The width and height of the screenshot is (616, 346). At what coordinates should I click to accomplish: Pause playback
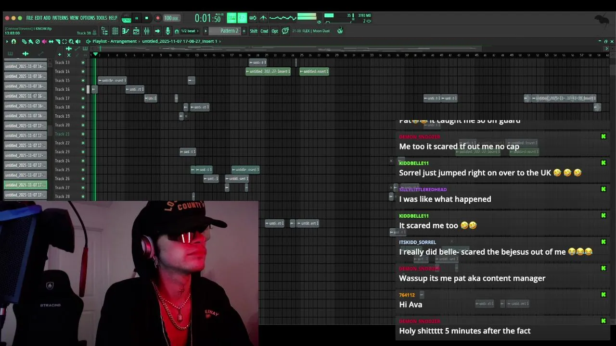(137, 18)
